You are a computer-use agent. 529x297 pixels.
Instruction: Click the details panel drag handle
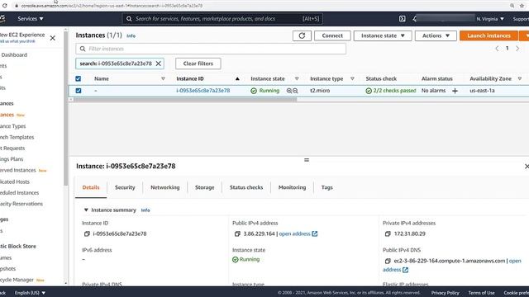click(307, 160)
